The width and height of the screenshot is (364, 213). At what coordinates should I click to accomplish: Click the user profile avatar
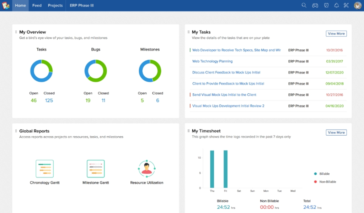[x=358, y=5]
